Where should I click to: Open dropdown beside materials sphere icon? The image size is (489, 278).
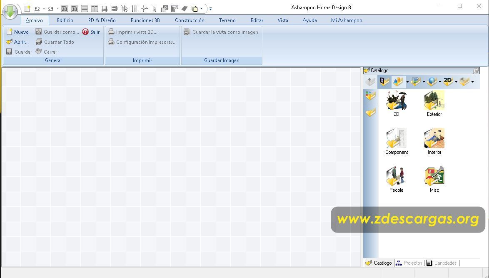(x=440, y=82)
